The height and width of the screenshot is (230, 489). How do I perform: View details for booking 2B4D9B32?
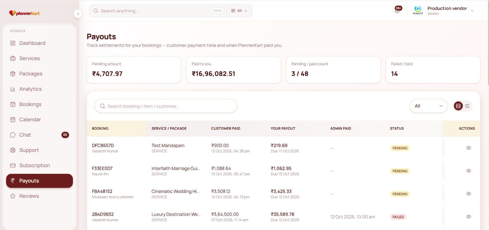click(469, 217)
